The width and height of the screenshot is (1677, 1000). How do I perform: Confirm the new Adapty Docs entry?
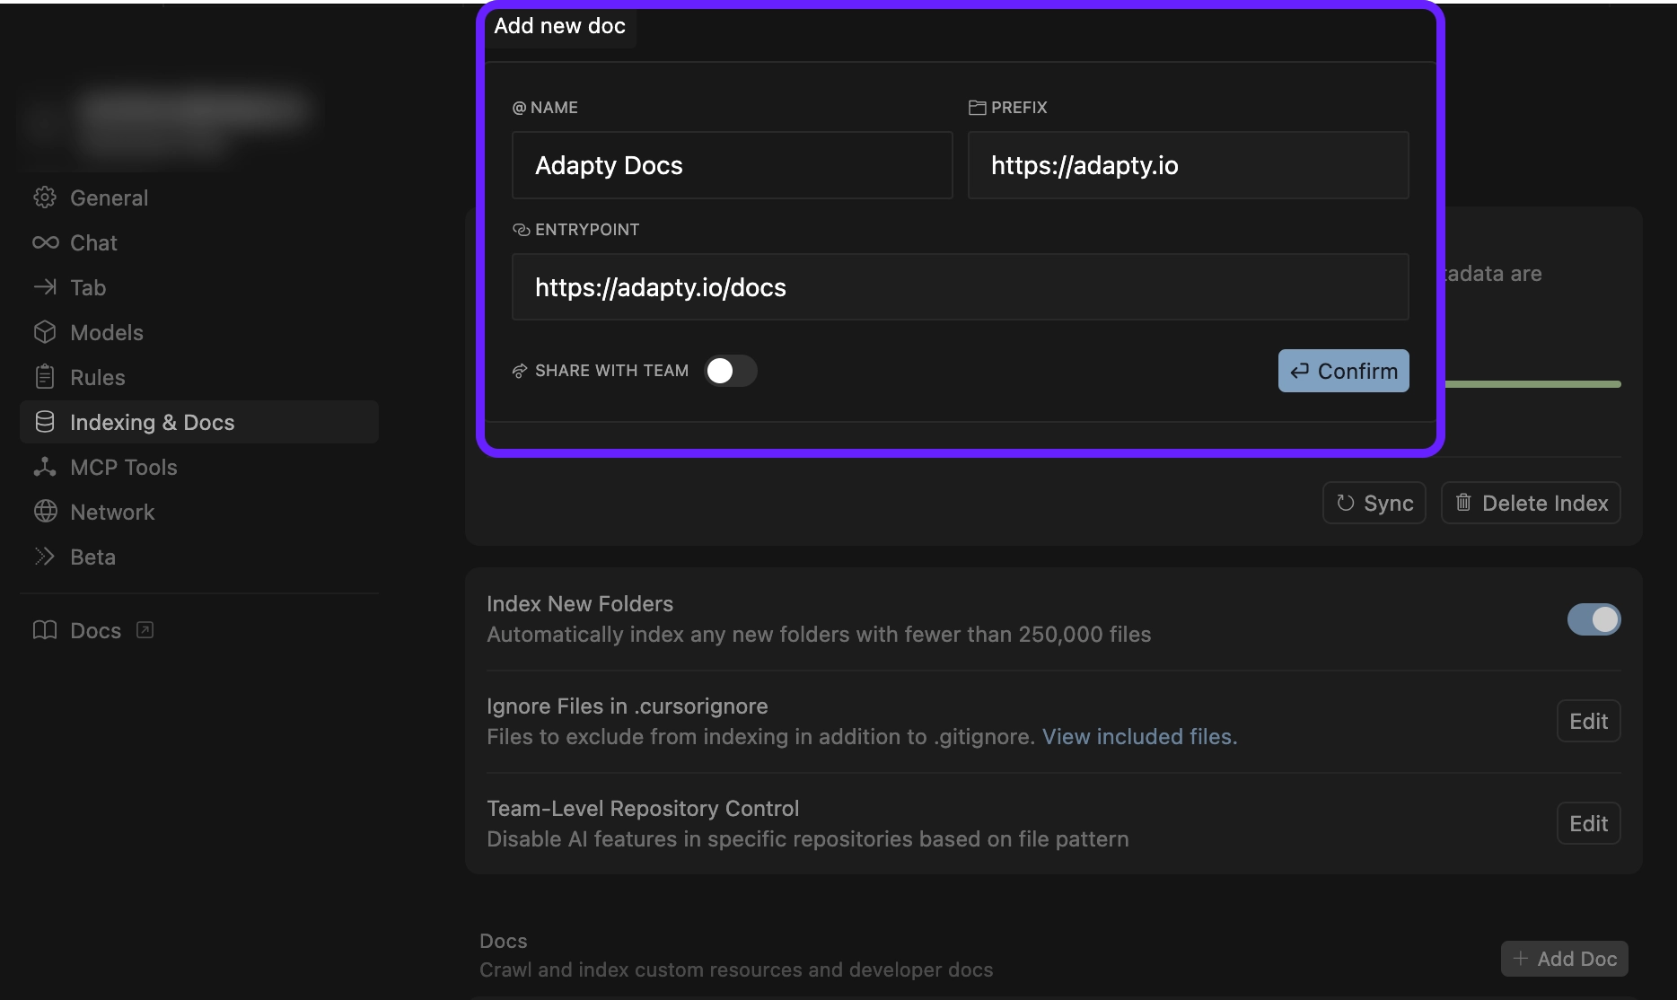pos(1343,370)
